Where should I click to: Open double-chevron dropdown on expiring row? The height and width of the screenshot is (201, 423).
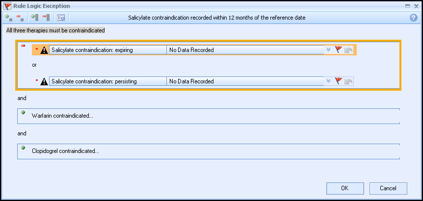(328, 50)
